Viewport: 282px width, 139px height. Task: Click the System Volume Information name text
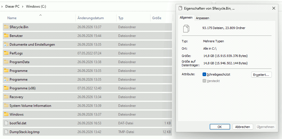point(30,106)
